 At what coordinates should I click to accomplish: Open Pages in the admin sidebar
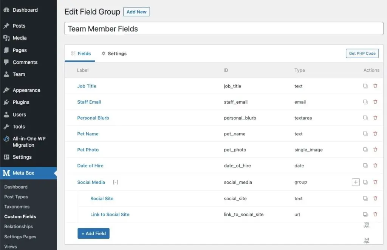[28, 50]
